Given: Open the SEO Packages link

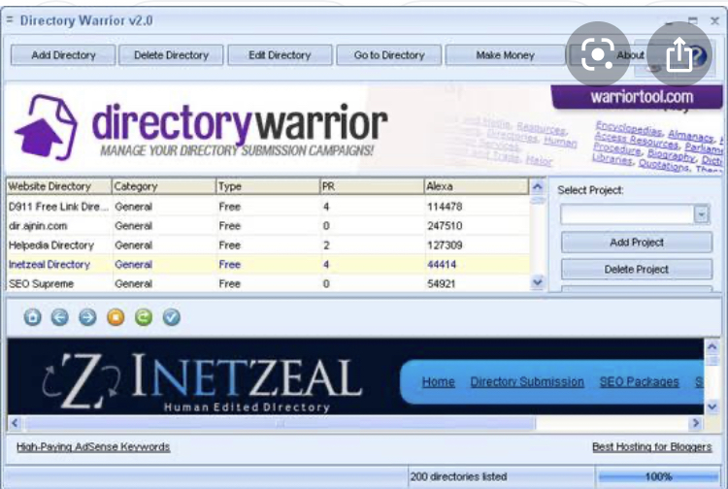Looking at the screenshot, I should point(639,382).
